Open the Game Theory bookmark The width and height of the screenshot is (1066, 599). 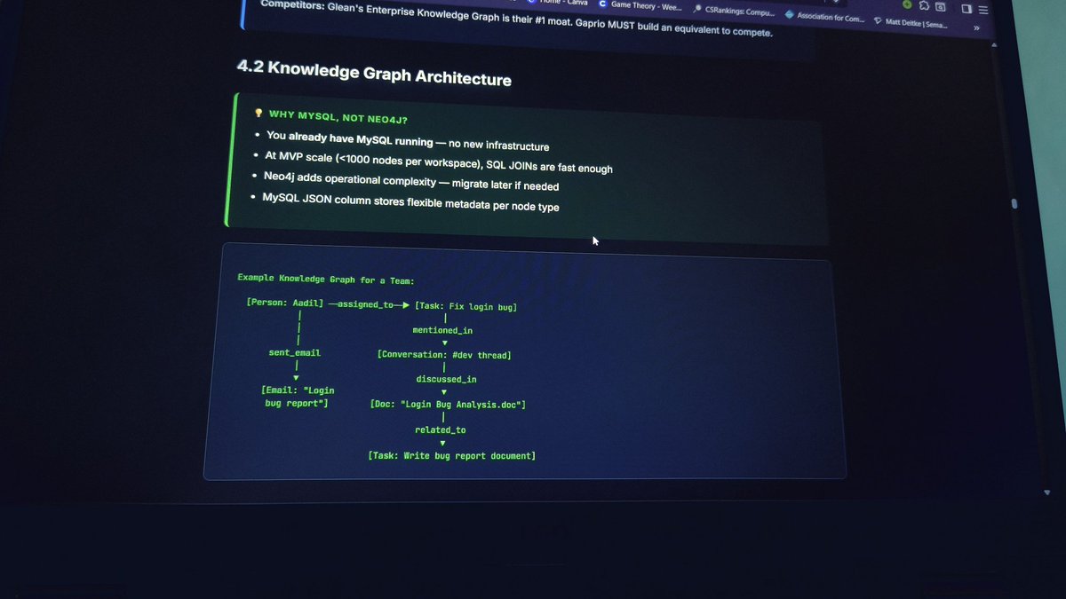[639, 5]
